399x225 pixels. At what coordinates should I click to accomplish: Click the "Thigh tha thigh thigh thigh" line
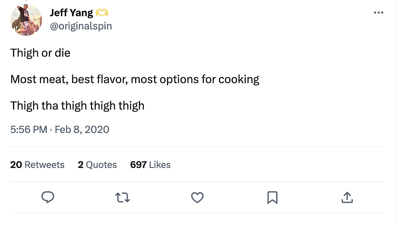(77, 106)
